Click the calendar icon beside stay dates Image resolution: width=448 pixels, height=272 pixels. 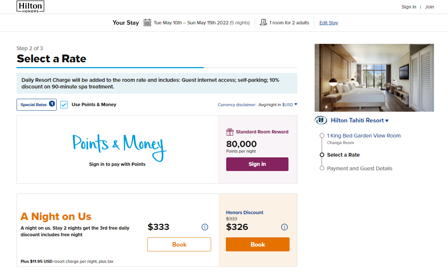pyautogui.click(x=147, y=22)
